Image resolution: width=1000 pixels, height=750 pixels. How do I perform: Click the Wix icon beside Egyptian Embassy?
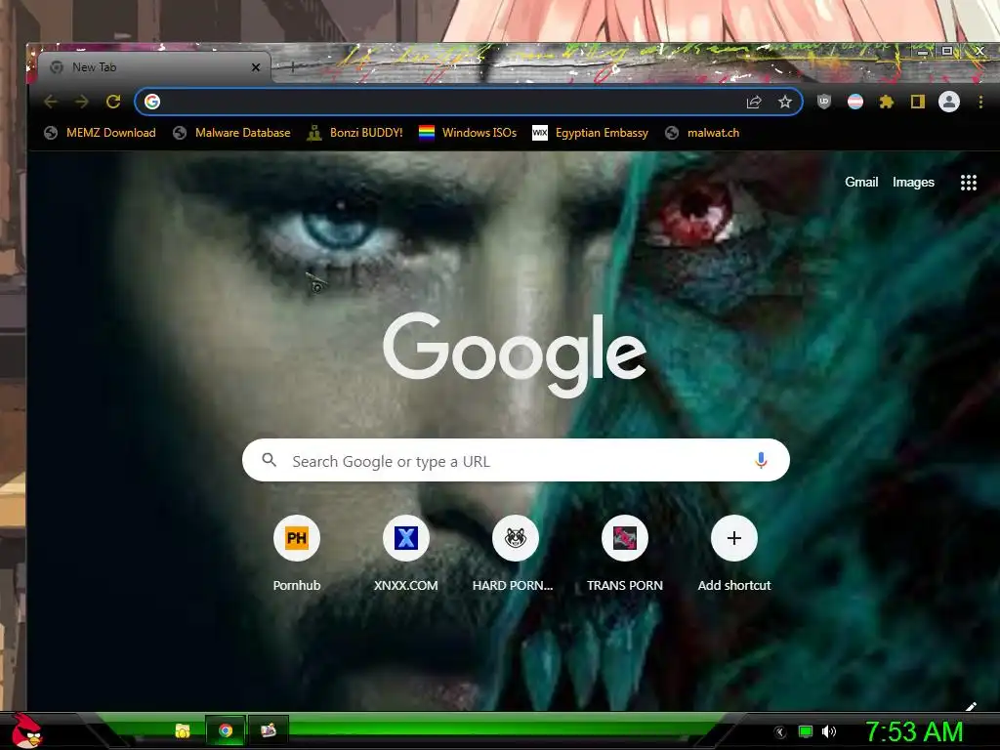(539, 133)
